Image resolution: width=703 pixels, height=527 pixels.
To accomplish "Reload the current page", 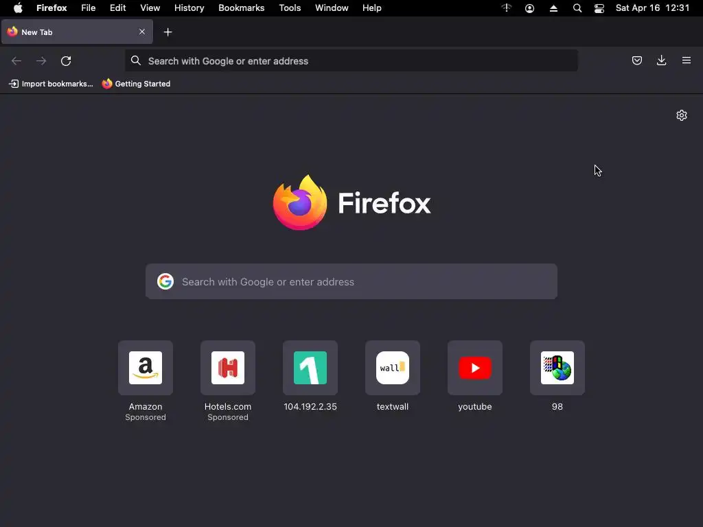I will coord(66,61).
